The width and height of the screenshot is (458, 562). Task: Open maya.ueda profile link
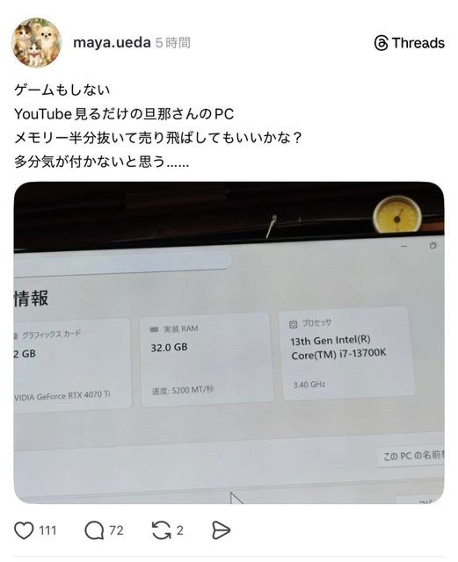[112, 43]
